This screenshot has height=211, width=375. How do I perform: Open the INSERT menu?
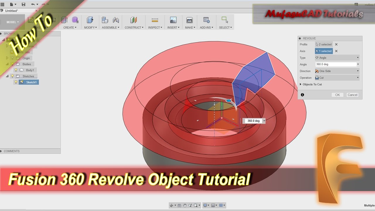pyautogui.click(x=173, y=28)
